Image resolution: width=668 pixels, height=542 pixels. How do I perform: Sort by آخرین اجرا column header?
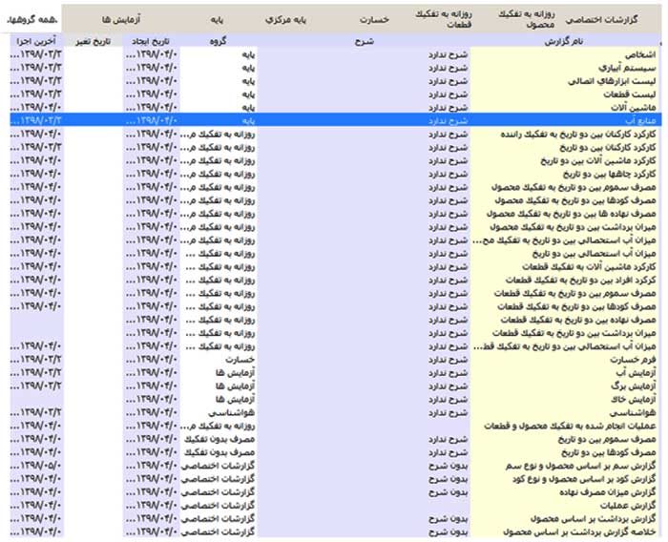tap(36, 41)
